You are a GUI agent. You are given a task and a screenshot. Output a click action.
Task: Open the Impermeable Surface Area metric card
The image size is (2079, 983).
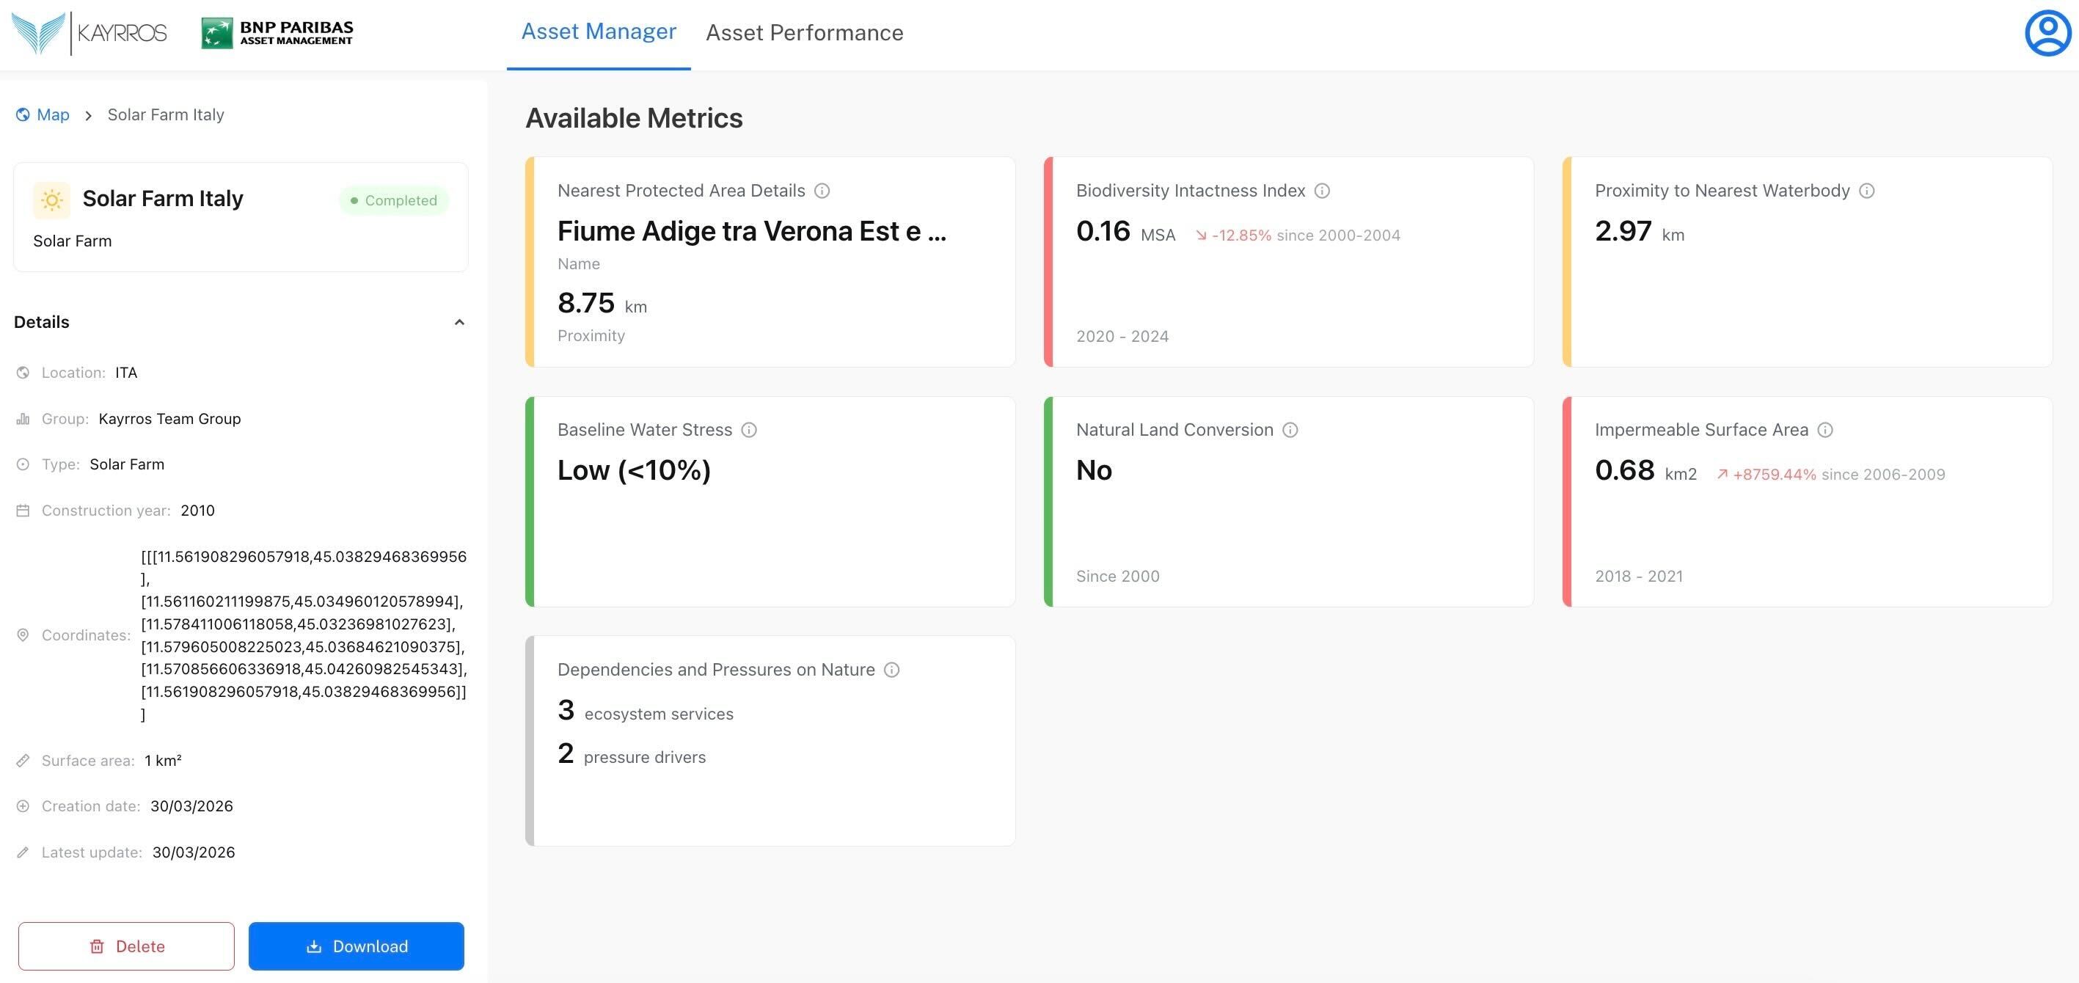point(1808,525)
